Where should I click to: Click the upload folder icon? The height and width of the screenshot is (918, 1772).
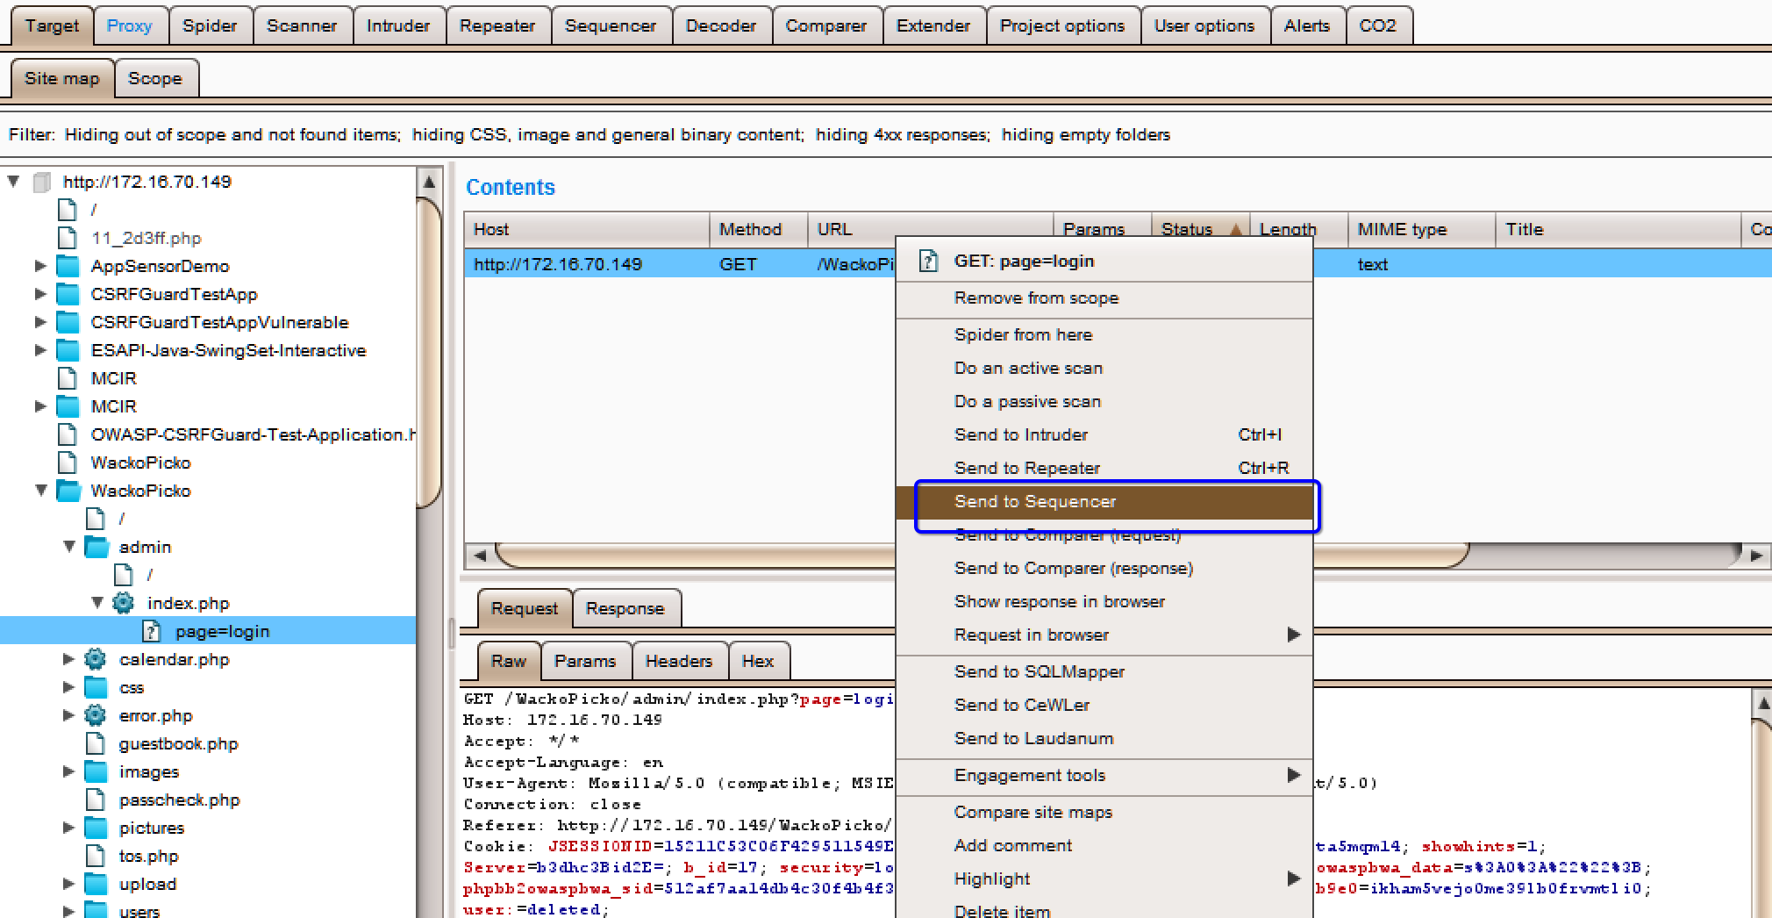click(95, 884)
